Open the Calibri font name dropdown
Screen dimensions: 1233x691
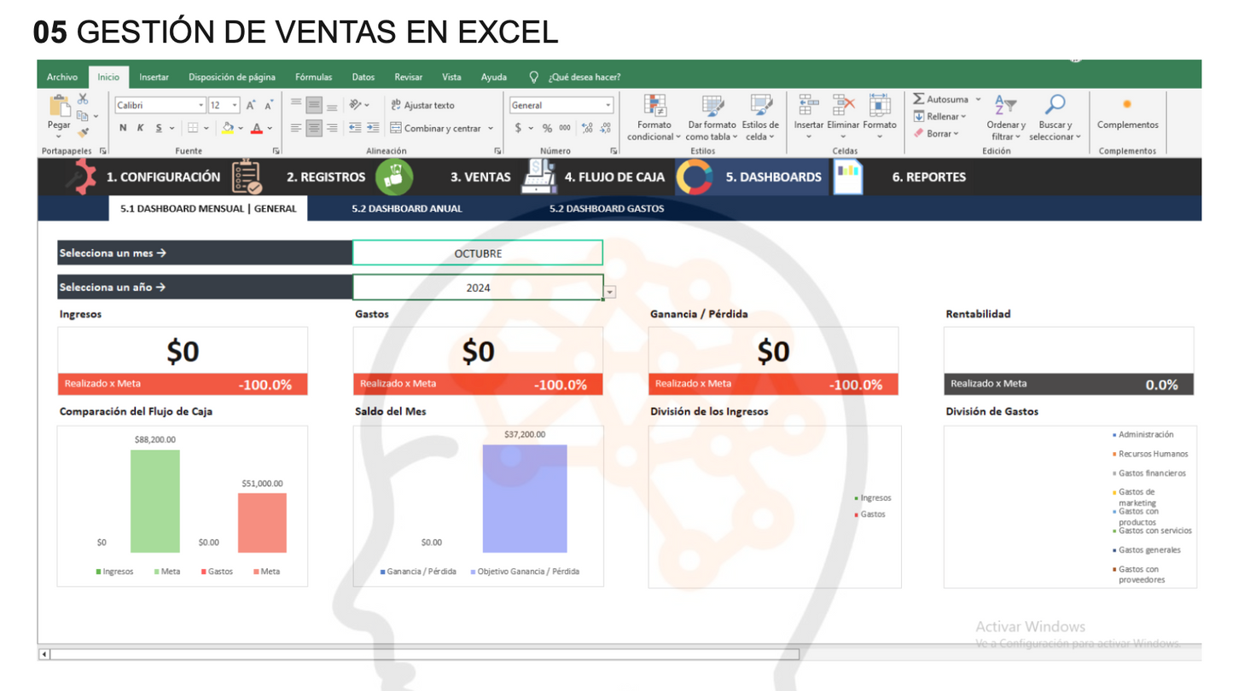[201, 106]
